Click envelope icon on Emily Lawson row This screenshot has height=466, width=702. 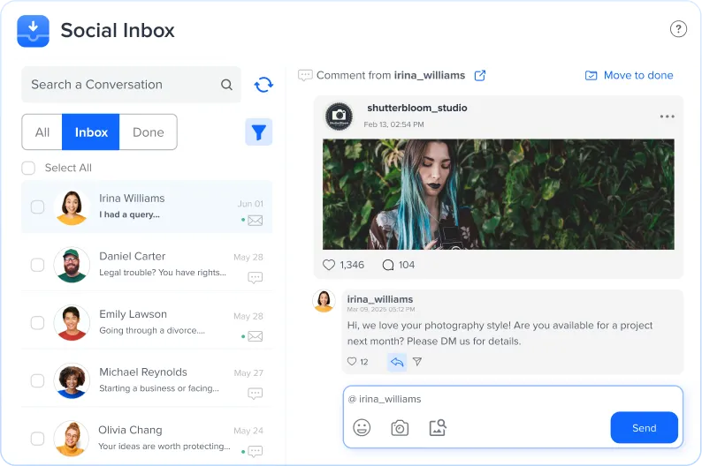click(x=256, y=336)
